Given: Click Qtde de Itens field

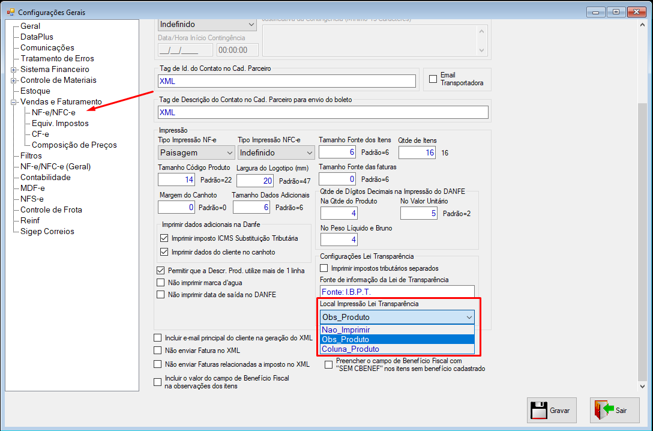Looking at the screenshot, I should point(417,152).
